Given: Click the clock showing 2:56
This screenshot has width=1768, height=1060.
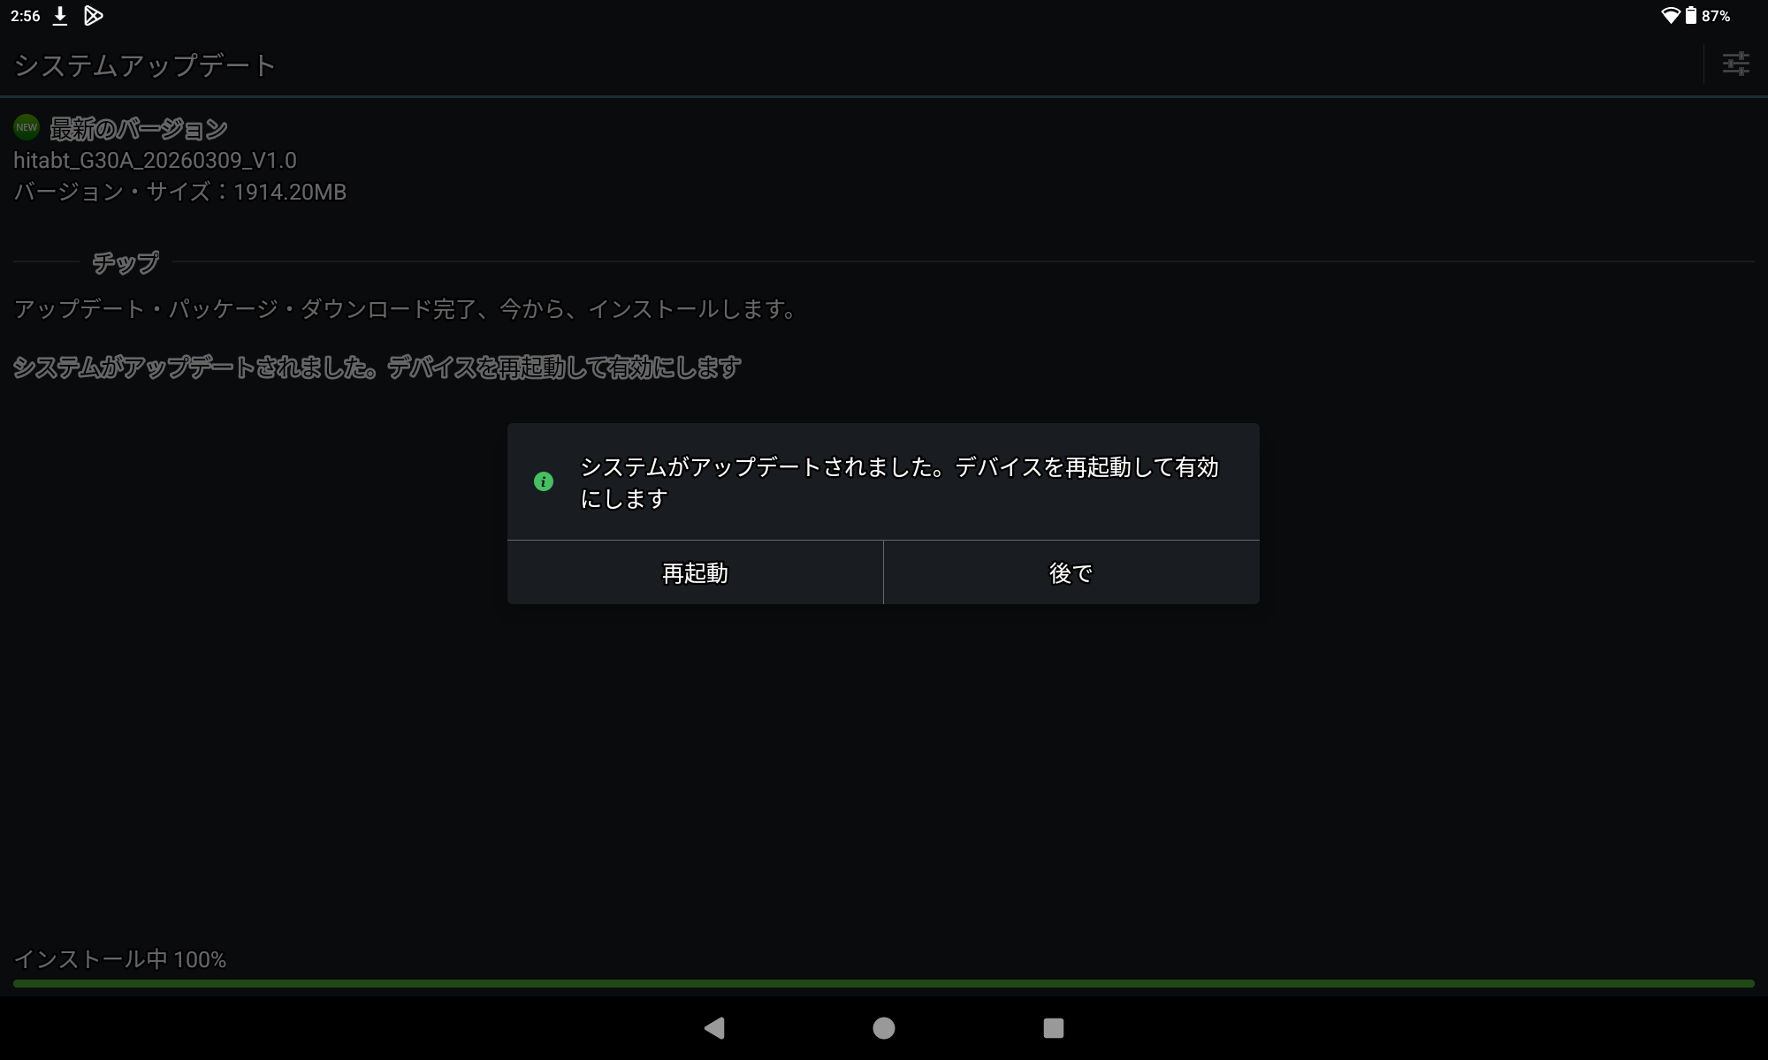Looking at the screenshot, I should [26, 16].
